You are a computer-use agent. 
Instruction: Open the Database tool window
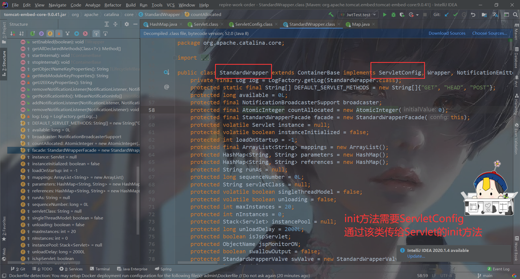516,58
